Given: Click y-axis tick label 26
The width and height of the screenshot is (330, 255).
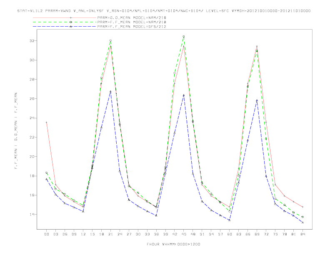Looking at the screenshot, I should [x=32, y=99].
